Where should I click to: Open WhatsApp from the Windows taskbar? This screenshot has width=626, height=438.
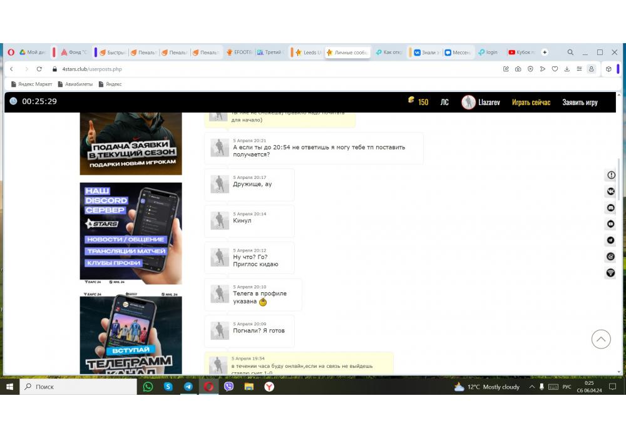[x=148, y=387]
